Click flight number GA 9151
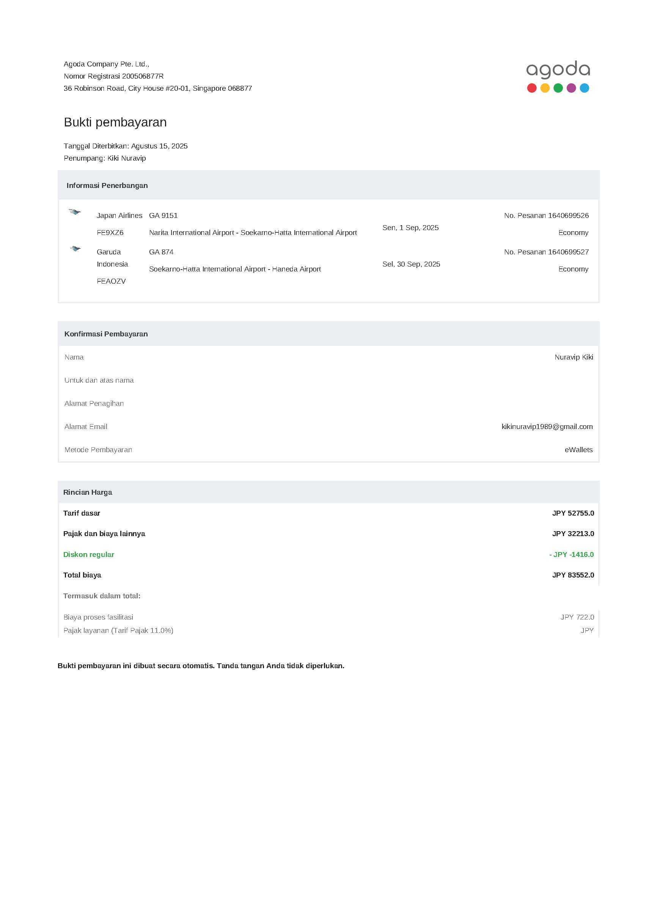 [163, 216]
